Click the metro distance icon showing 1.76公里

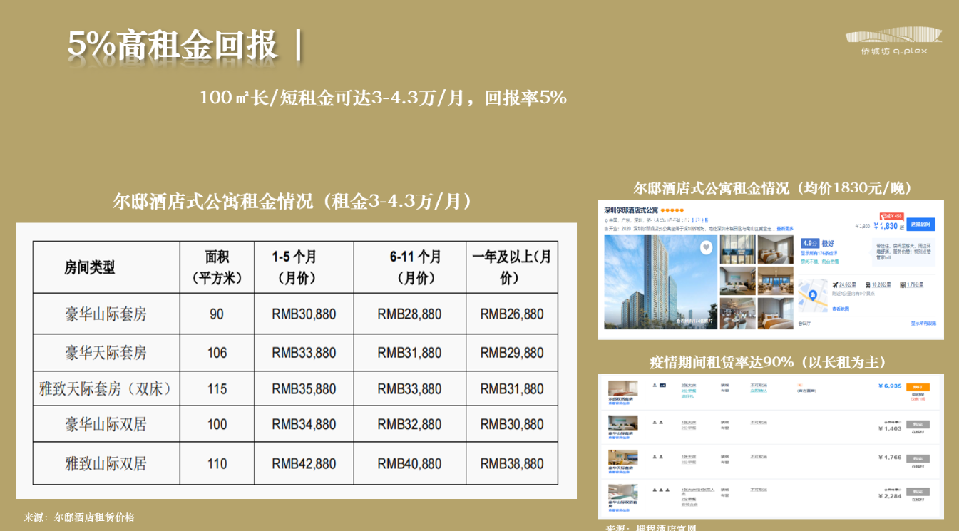[x=902, y=284]
